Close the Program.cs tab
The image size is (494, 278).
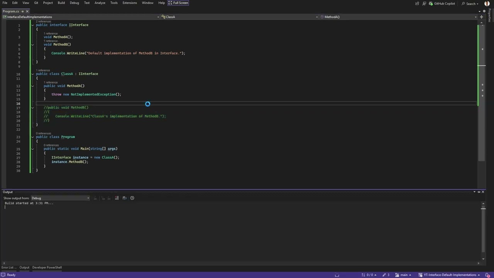click(27, 11)
